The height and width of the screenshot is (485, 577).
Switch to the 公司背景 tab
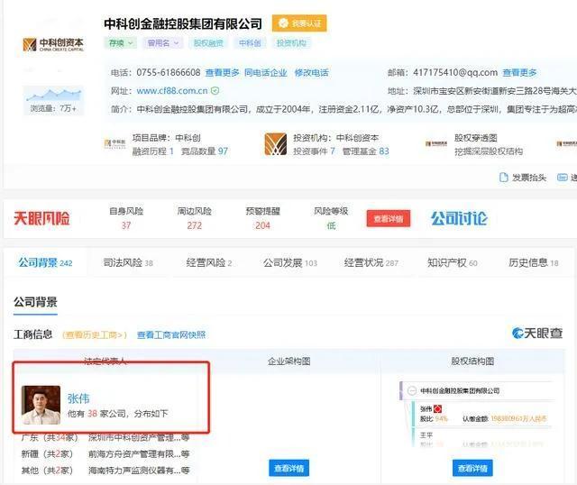pos(45,262)
